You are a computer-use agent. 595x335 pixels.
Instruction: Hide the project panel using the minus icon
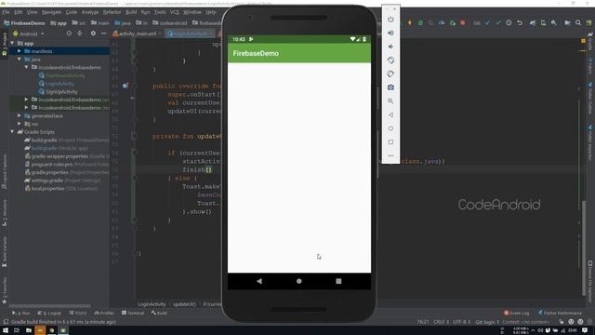pos(103,33)
